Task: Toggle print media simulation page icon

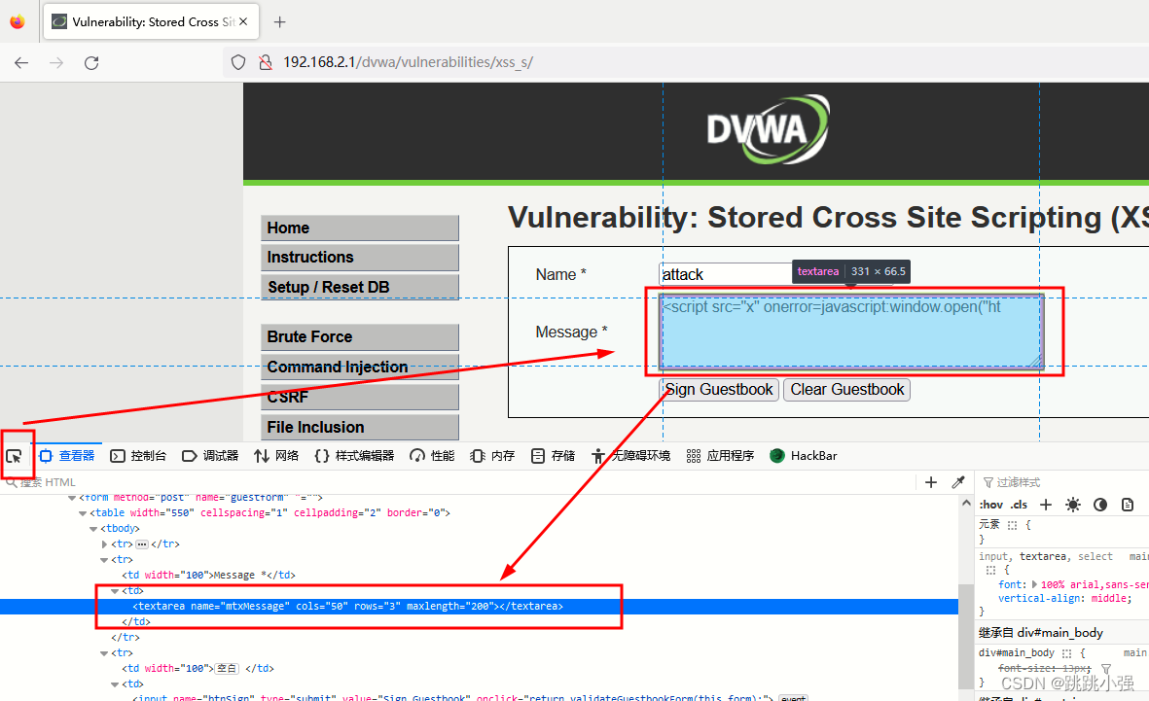Action: tap(1128, 505)
